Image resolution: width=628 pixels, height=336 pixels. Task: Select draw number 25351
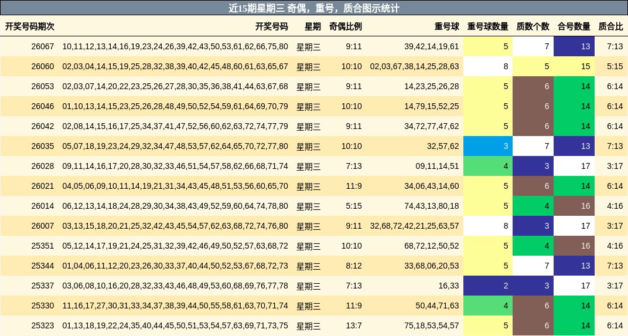pos(43,246)
